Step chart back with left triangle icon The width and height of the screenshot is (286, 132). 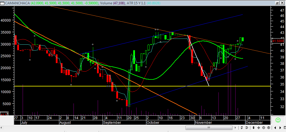tap(275, 128)
